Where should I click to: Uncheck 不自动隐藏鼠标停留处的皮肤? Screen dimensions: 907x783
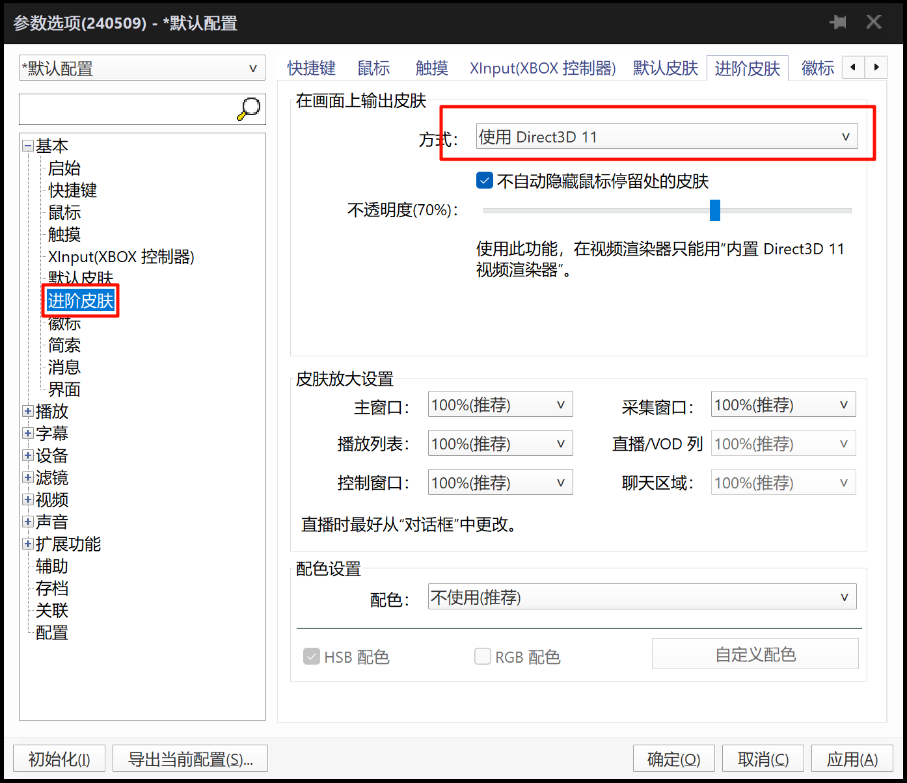[x=484, y=180]
